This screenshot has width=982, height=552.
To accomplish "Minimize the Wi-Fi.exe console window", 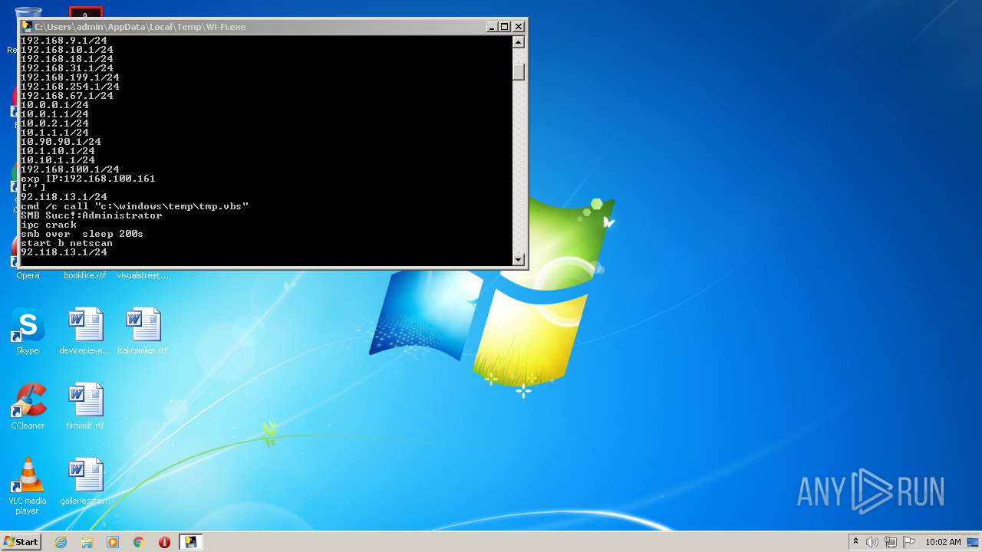I will [x=492, y=26].
